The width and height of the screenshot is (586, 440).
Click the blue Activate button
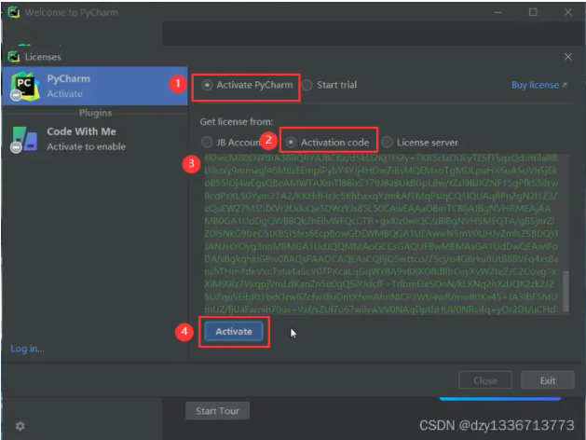(x=234, y=332)
